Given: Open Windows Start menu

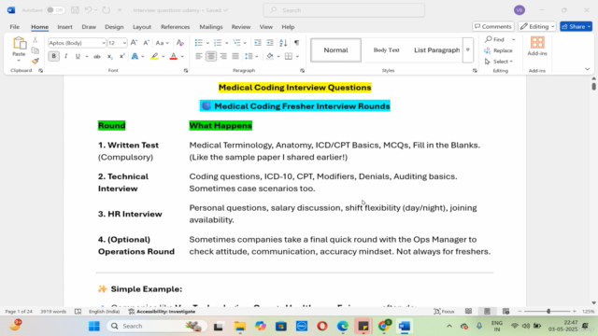Looking at the screenshot, I should [94, 326].
